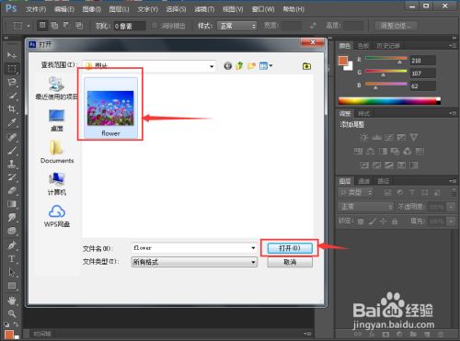The width and height of the screenshot is (460, 341).
Task: Add an Invert adjustment
Action: [364, 165]
